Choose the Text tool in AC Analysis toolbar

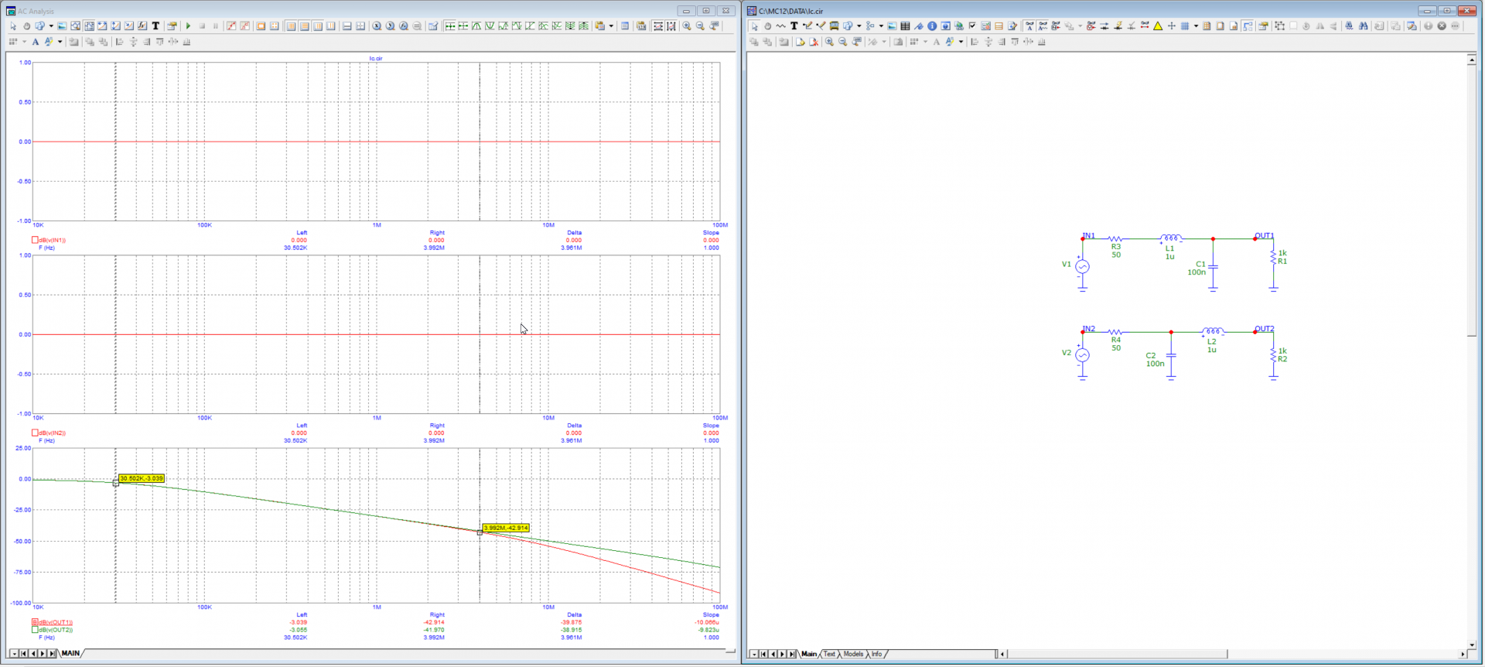pos(155,26)
